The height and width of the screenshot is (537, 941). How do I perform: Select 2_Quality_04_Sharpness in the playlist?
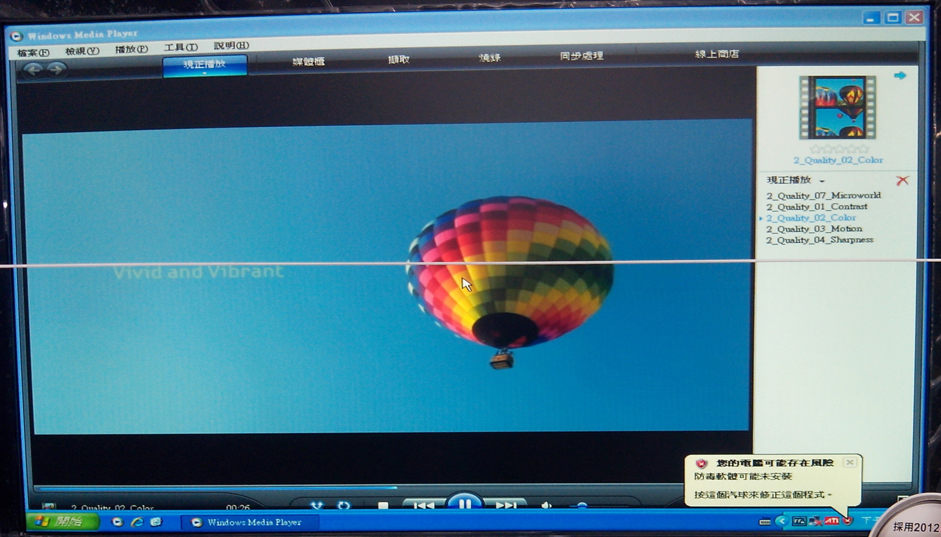pyautogui.click(x=819, y=240)
